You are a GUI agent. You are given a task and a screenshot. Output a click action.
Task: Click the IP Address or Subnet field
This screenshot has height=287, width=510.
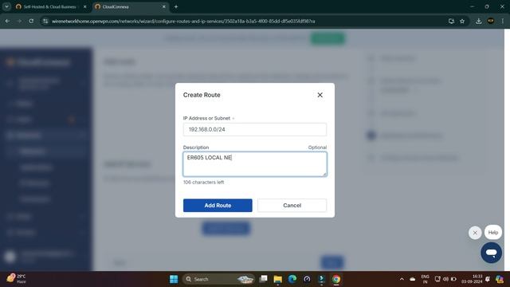tap(255, 129)
